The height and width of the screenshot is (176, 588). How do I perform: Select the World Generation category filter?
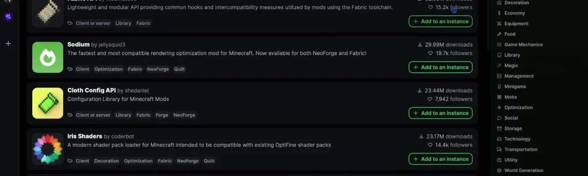pos(524,170)
